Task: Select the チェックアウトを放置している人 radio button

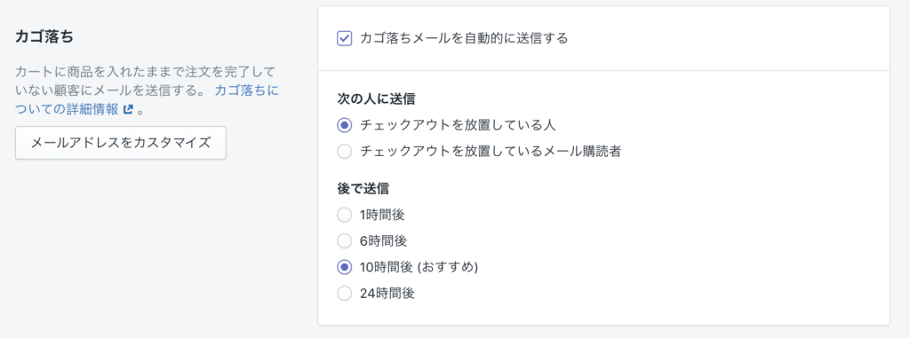Action: point(345,125)
